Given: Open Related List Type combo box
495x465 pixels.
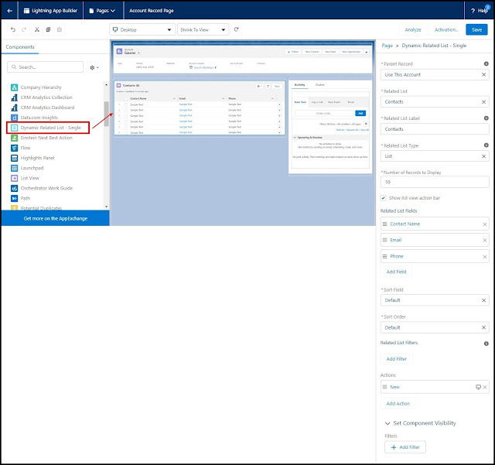Looking at the screenshot, I should click(435, 156).
